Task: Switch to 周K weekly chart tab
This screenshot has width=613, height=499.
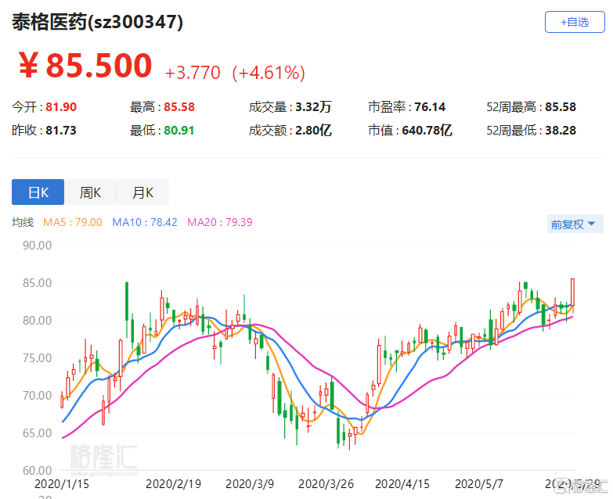Action: pos(90,192)
